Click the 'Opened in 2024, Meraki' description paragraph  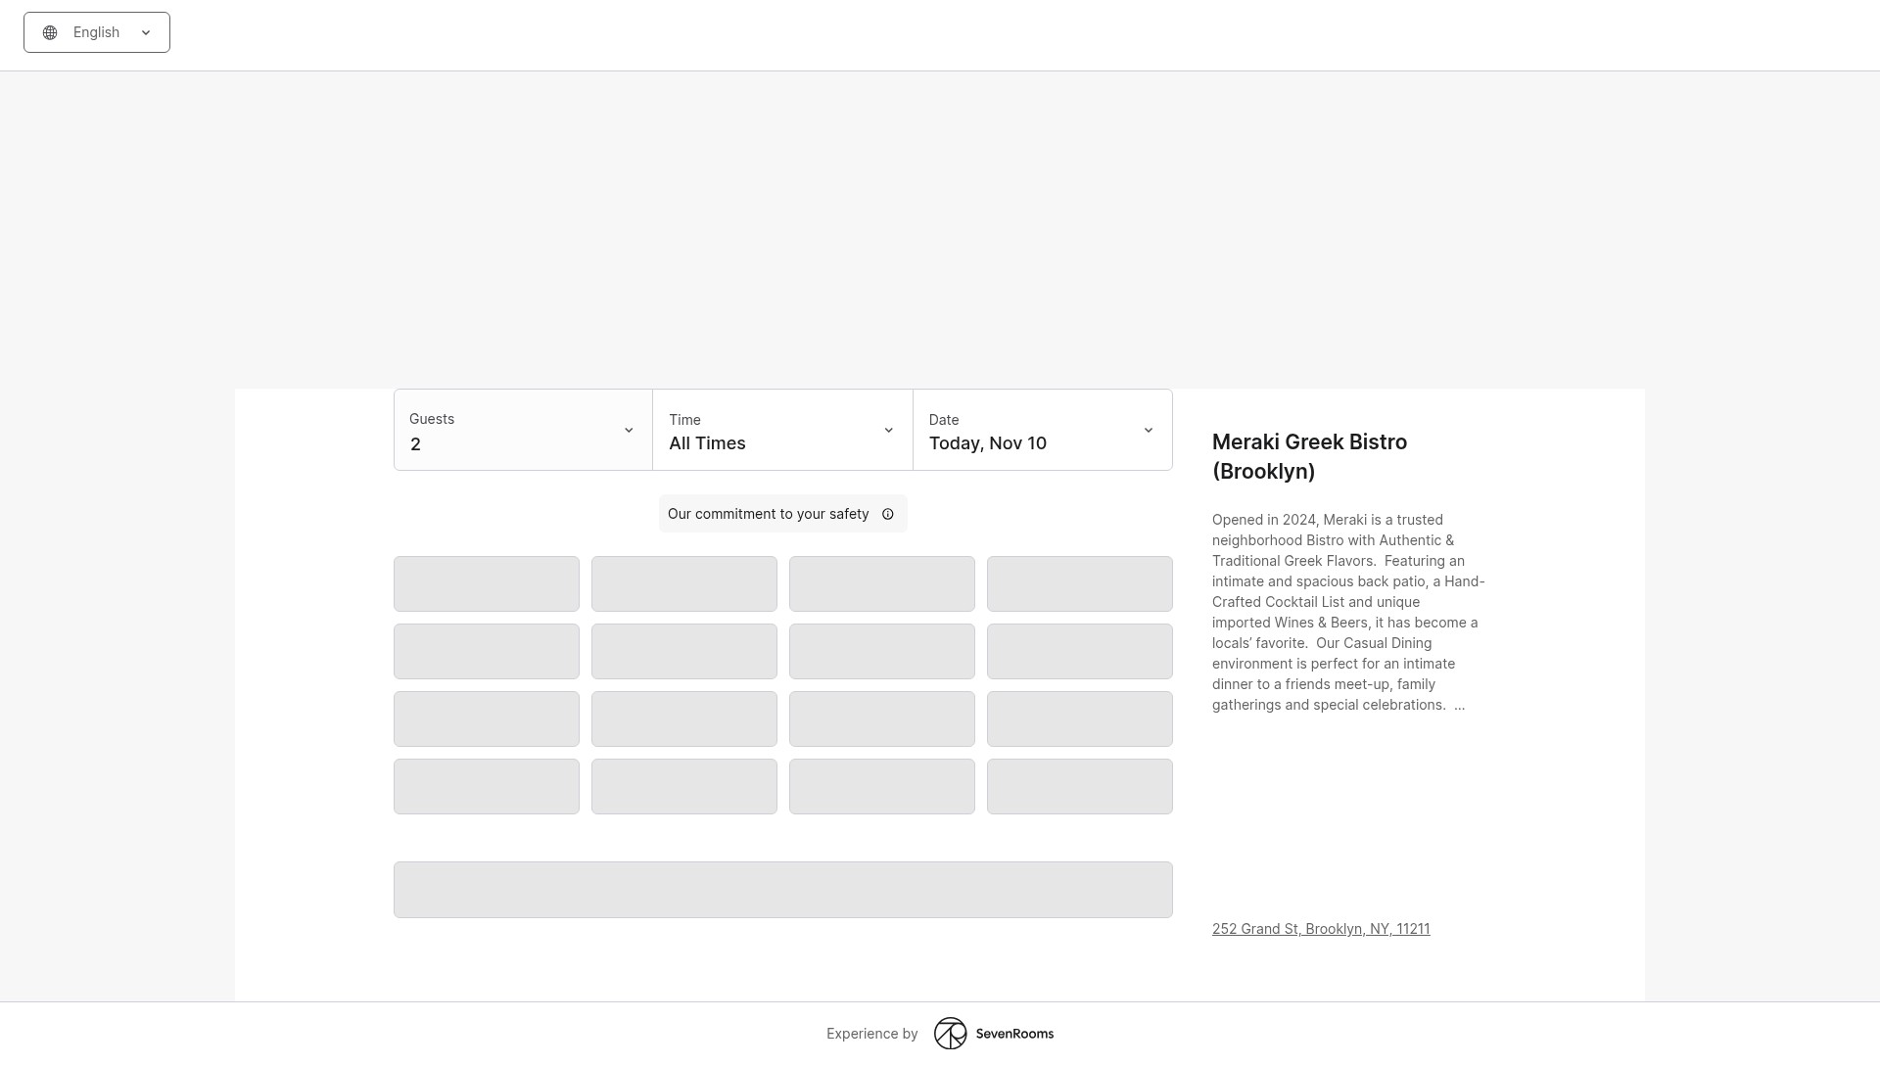[x=1348, y=612]
